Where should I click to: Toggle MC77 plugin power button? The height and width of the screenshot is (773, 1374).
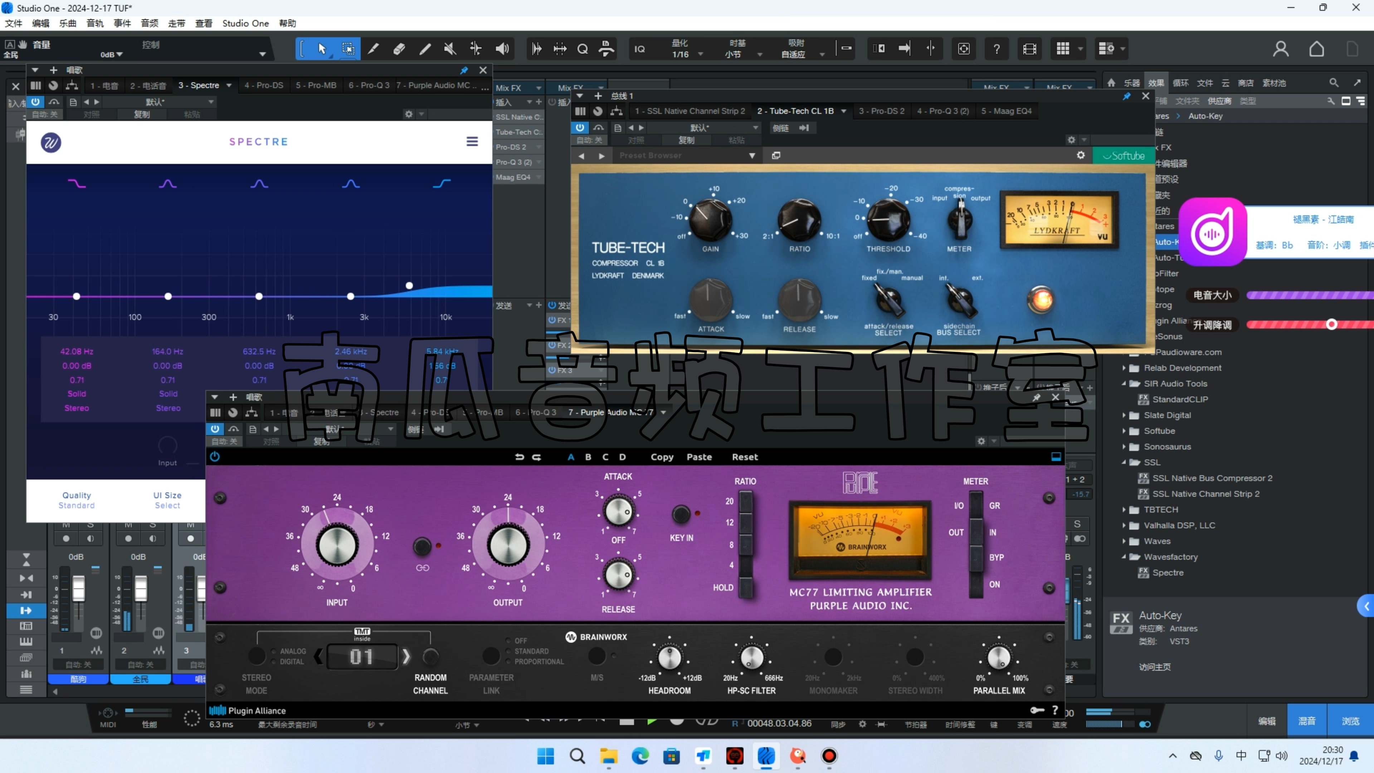point(214,457)
